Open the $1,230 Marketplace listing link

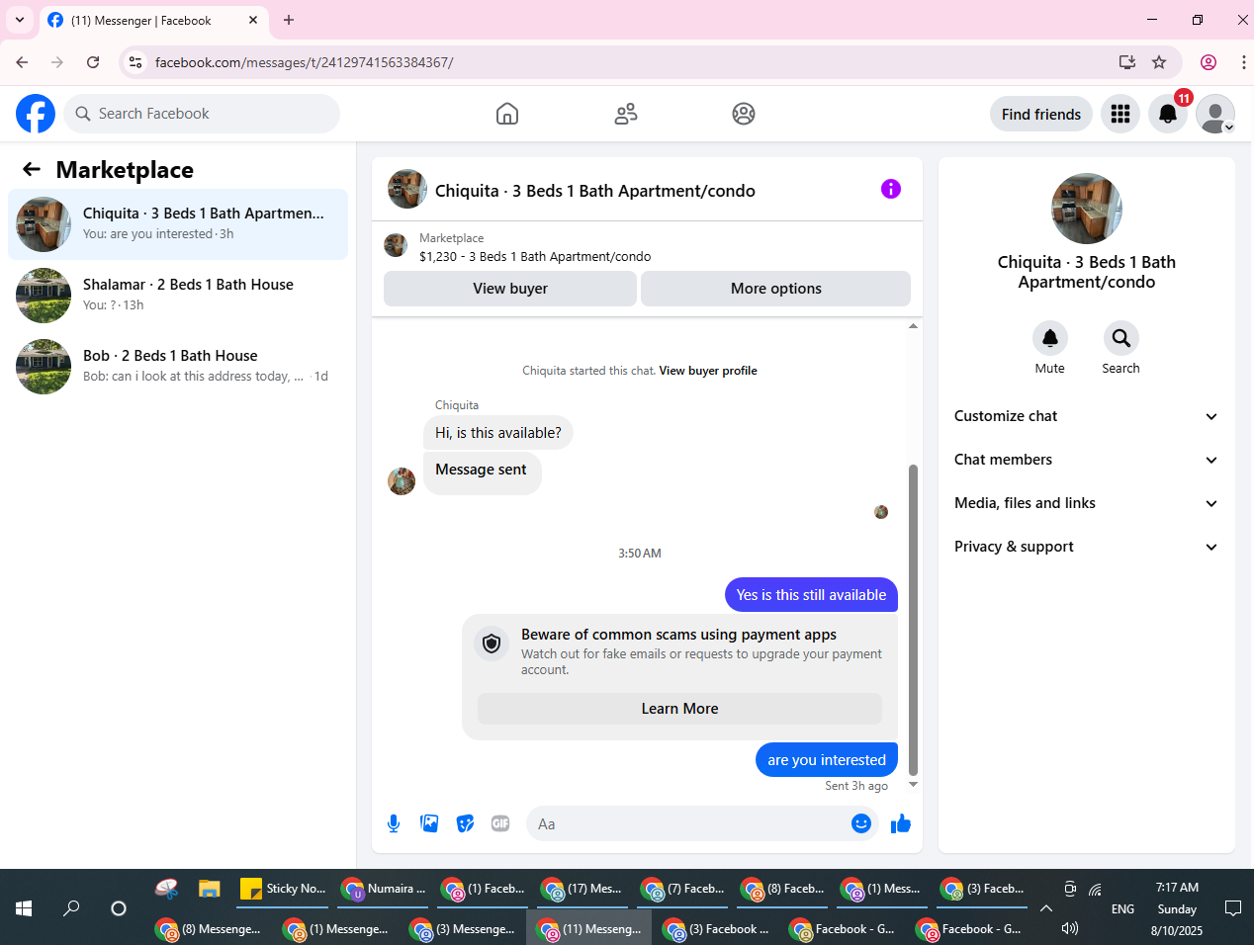pos(535,256)
